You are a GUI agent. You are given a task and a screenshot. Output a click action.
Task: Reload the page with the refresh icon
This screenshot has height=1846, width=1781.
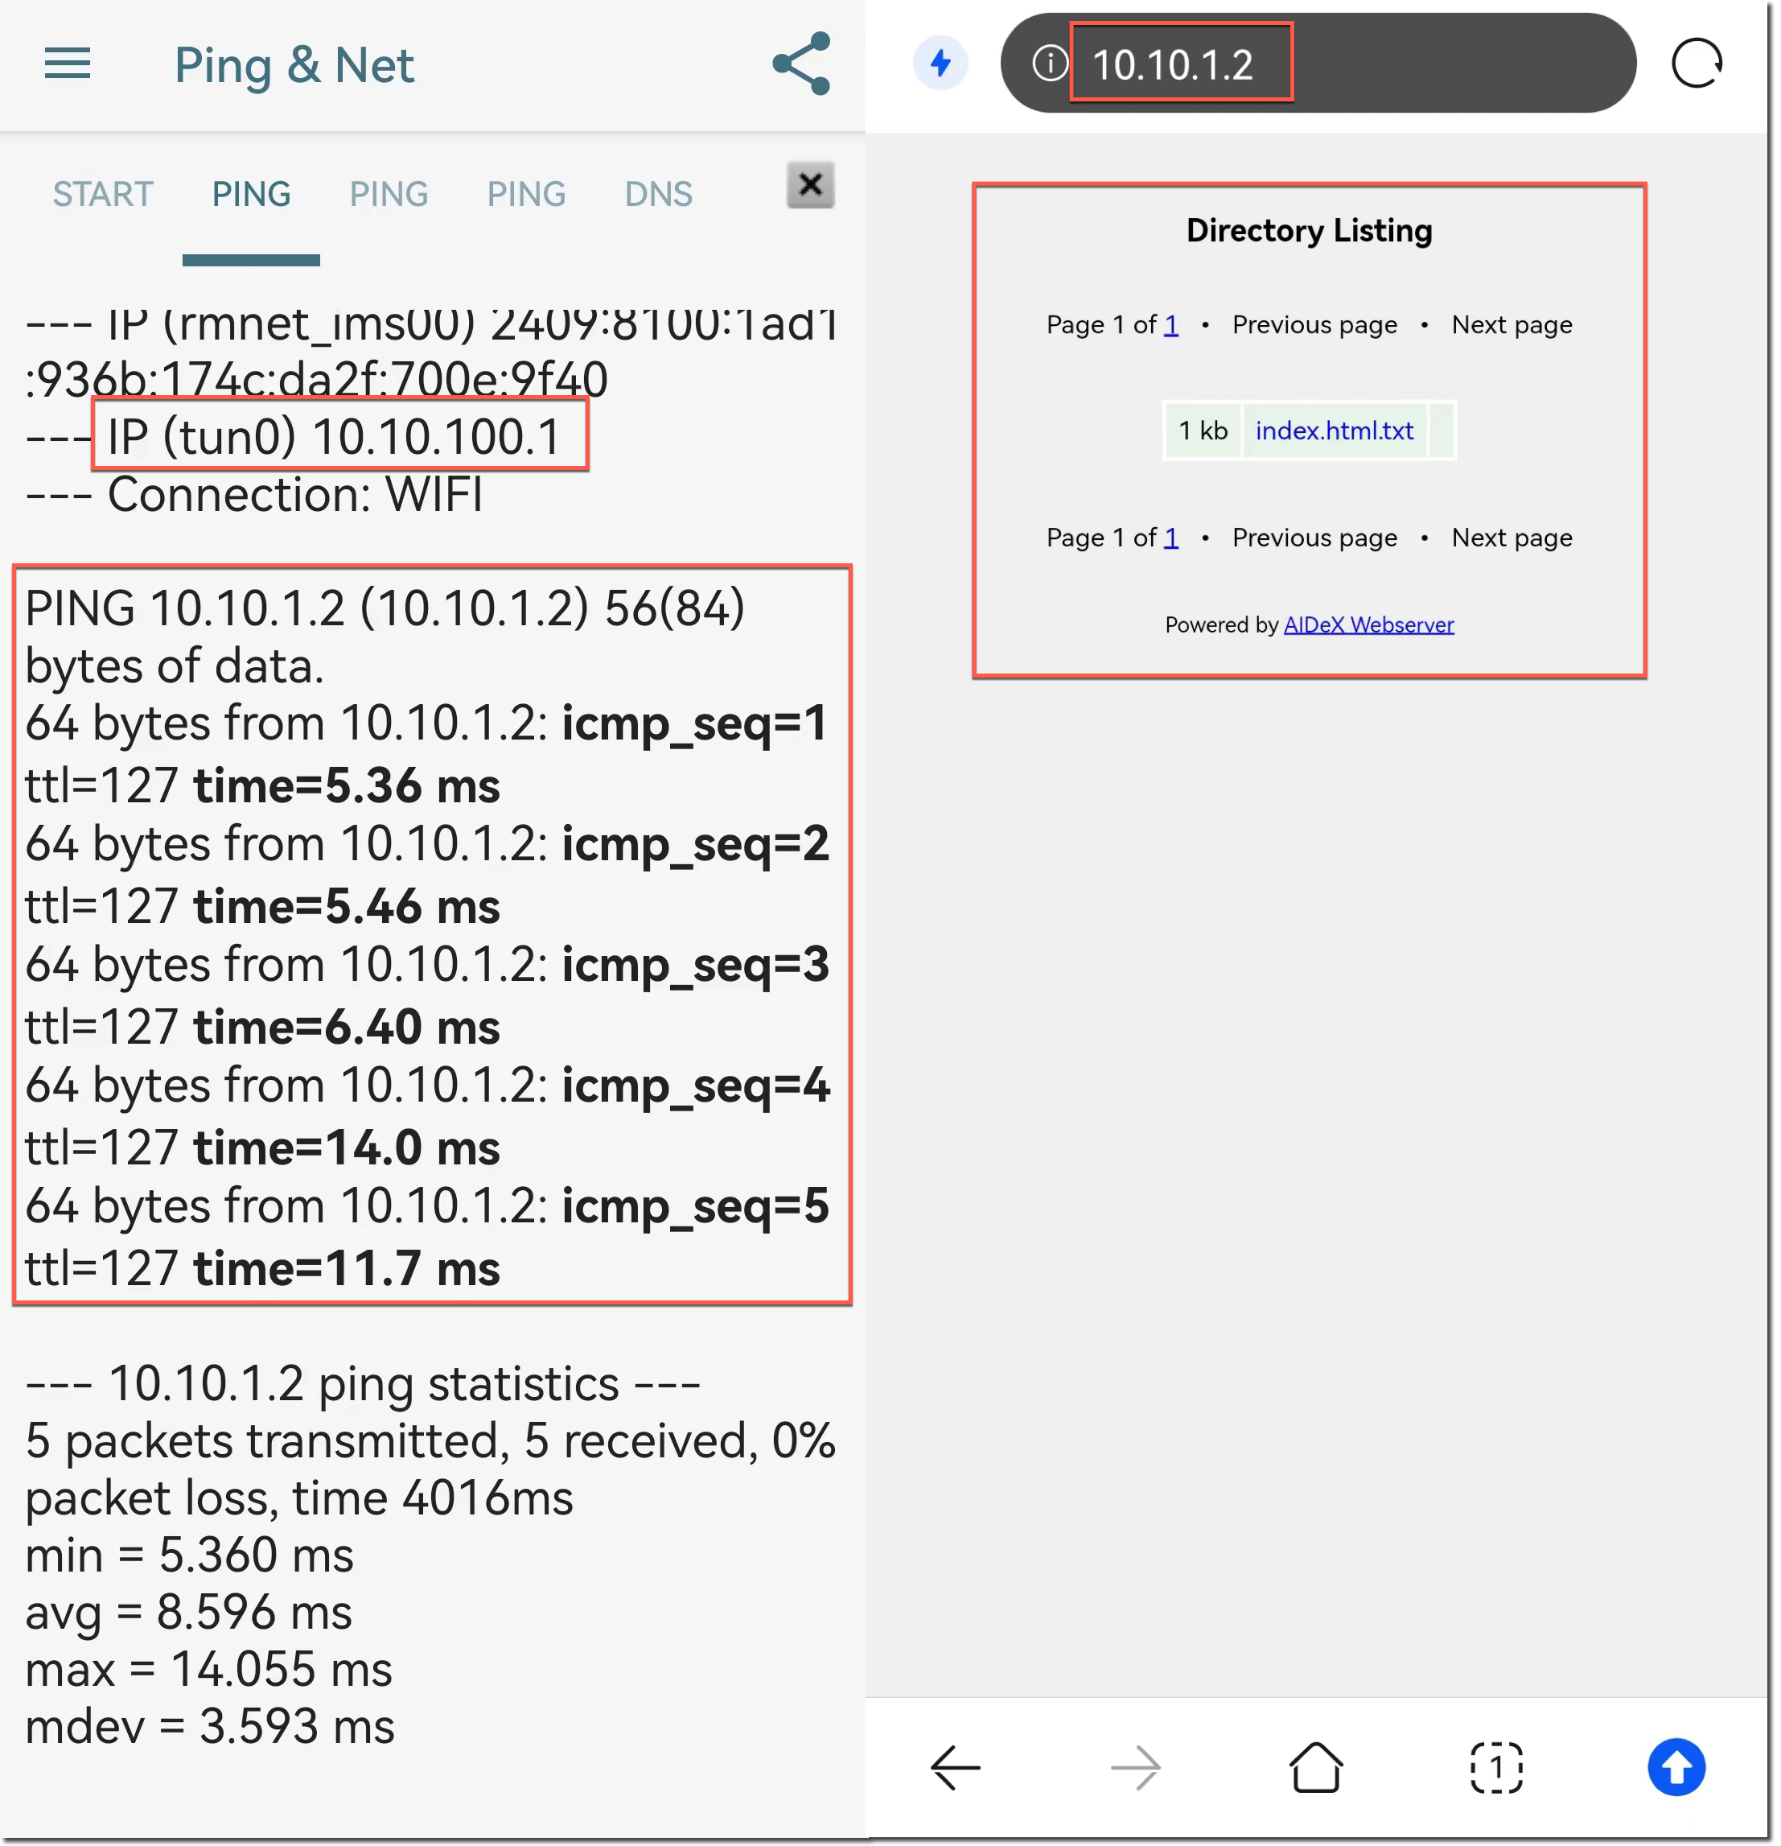coord(1697,63)
